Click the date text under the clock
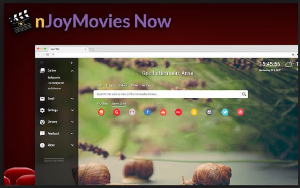The height and width of the screenshot is (188, 300). pos(270,70)
